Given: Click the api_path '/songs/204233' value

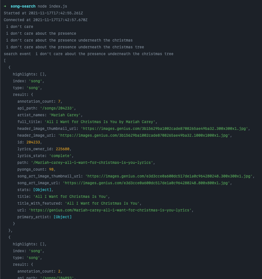Looking at the screenshot, I should (x=57, y=108).
